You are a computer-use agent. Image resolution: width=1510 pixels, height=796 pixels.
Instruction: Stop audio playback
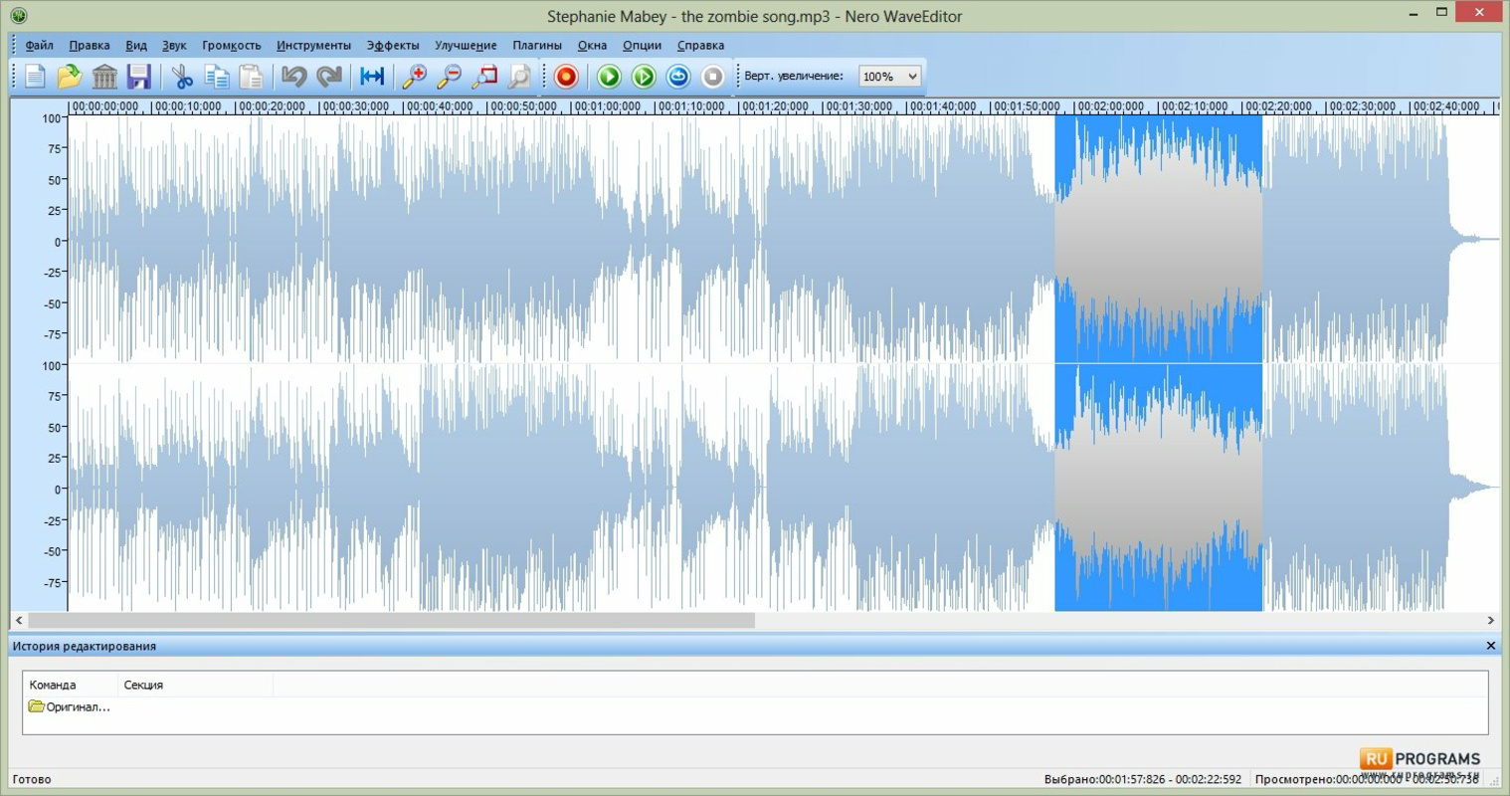(x=712, y=76)
